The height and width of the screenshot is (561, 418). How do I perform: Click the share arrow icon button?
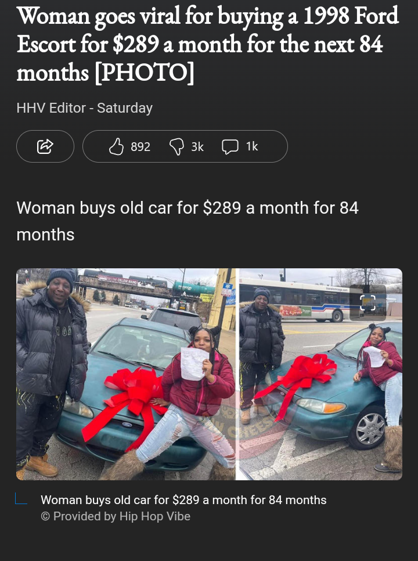point(45,146)
